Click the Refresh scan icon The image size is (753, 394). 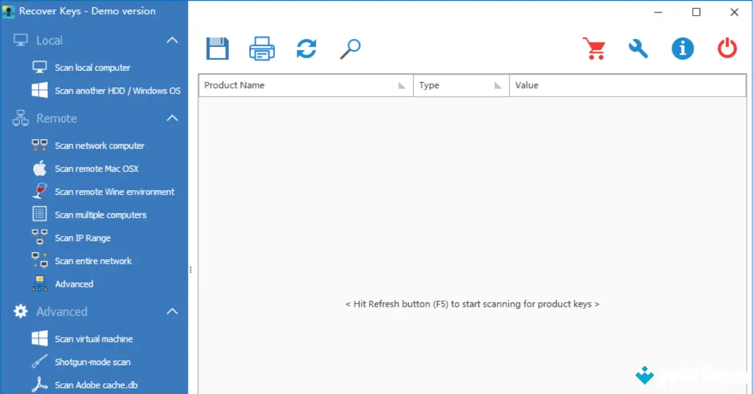click(x=306, y=48)
